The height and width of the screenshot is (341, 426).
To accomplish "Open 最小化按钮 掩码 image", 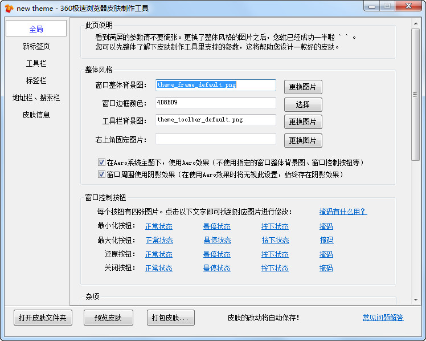I will point(326,226).
